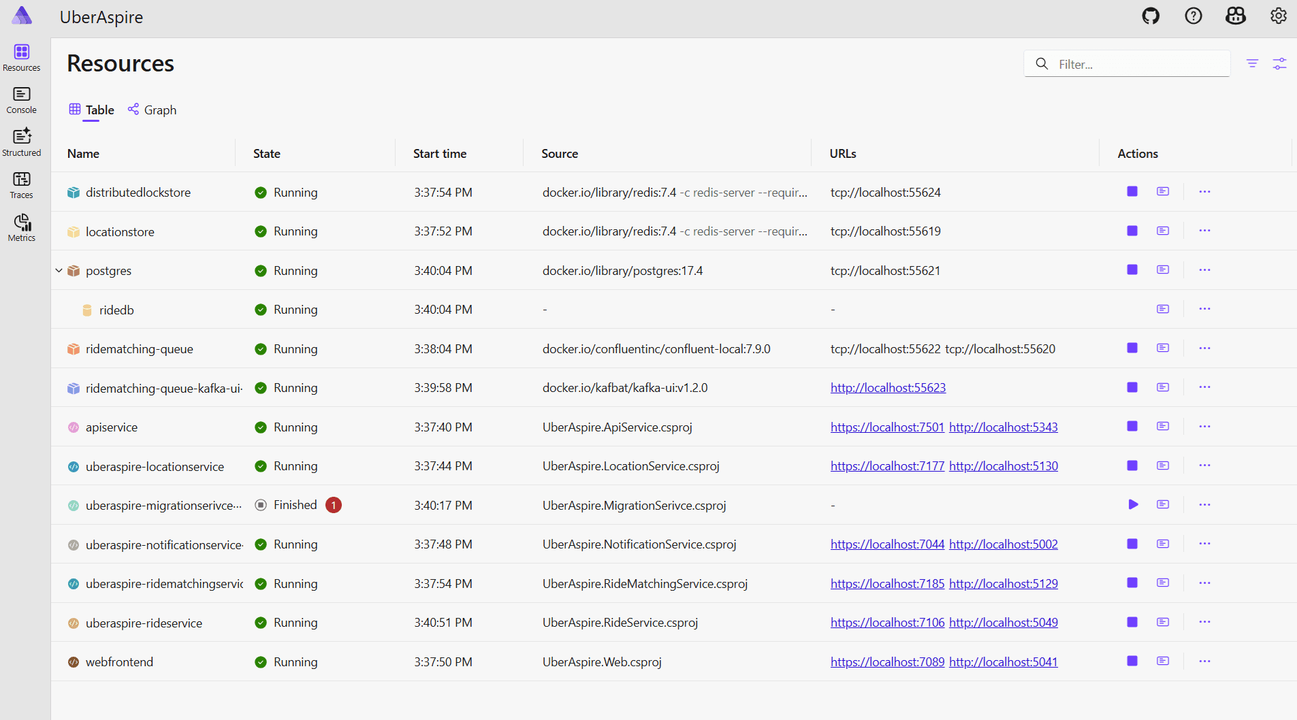Open the Copilot icon in header
The image size is (1297, 720).
[x=1236, y=16]
